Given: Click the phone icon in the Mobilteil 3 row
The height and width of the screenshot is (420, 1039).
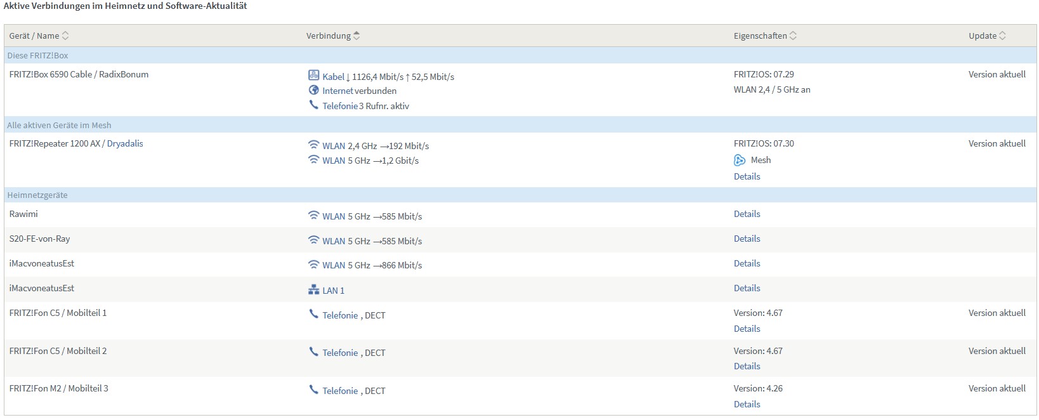Looking at the screenshot, I should pos(313,390).
